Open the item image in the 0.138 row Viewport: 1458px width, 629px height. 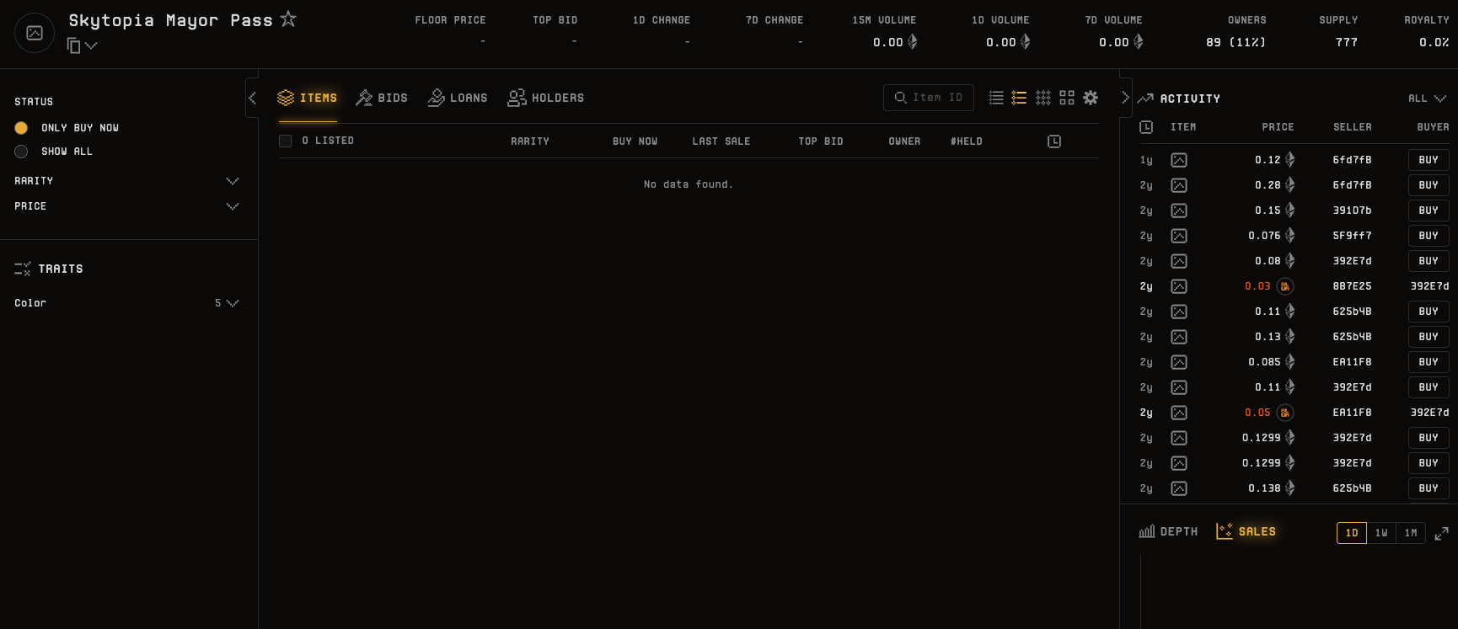1179,488
